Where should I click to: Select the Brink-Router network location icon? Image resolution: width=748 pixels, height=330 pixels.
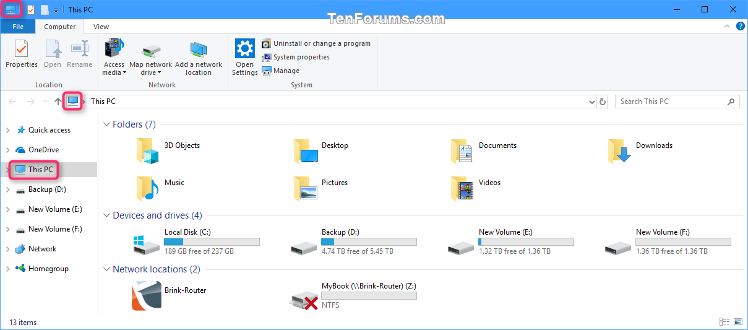pyautogui.click(x=147, y=295)
